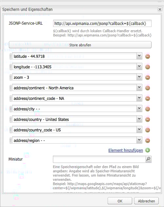Click the googleapis staticmap example text

tap(107, 186)
